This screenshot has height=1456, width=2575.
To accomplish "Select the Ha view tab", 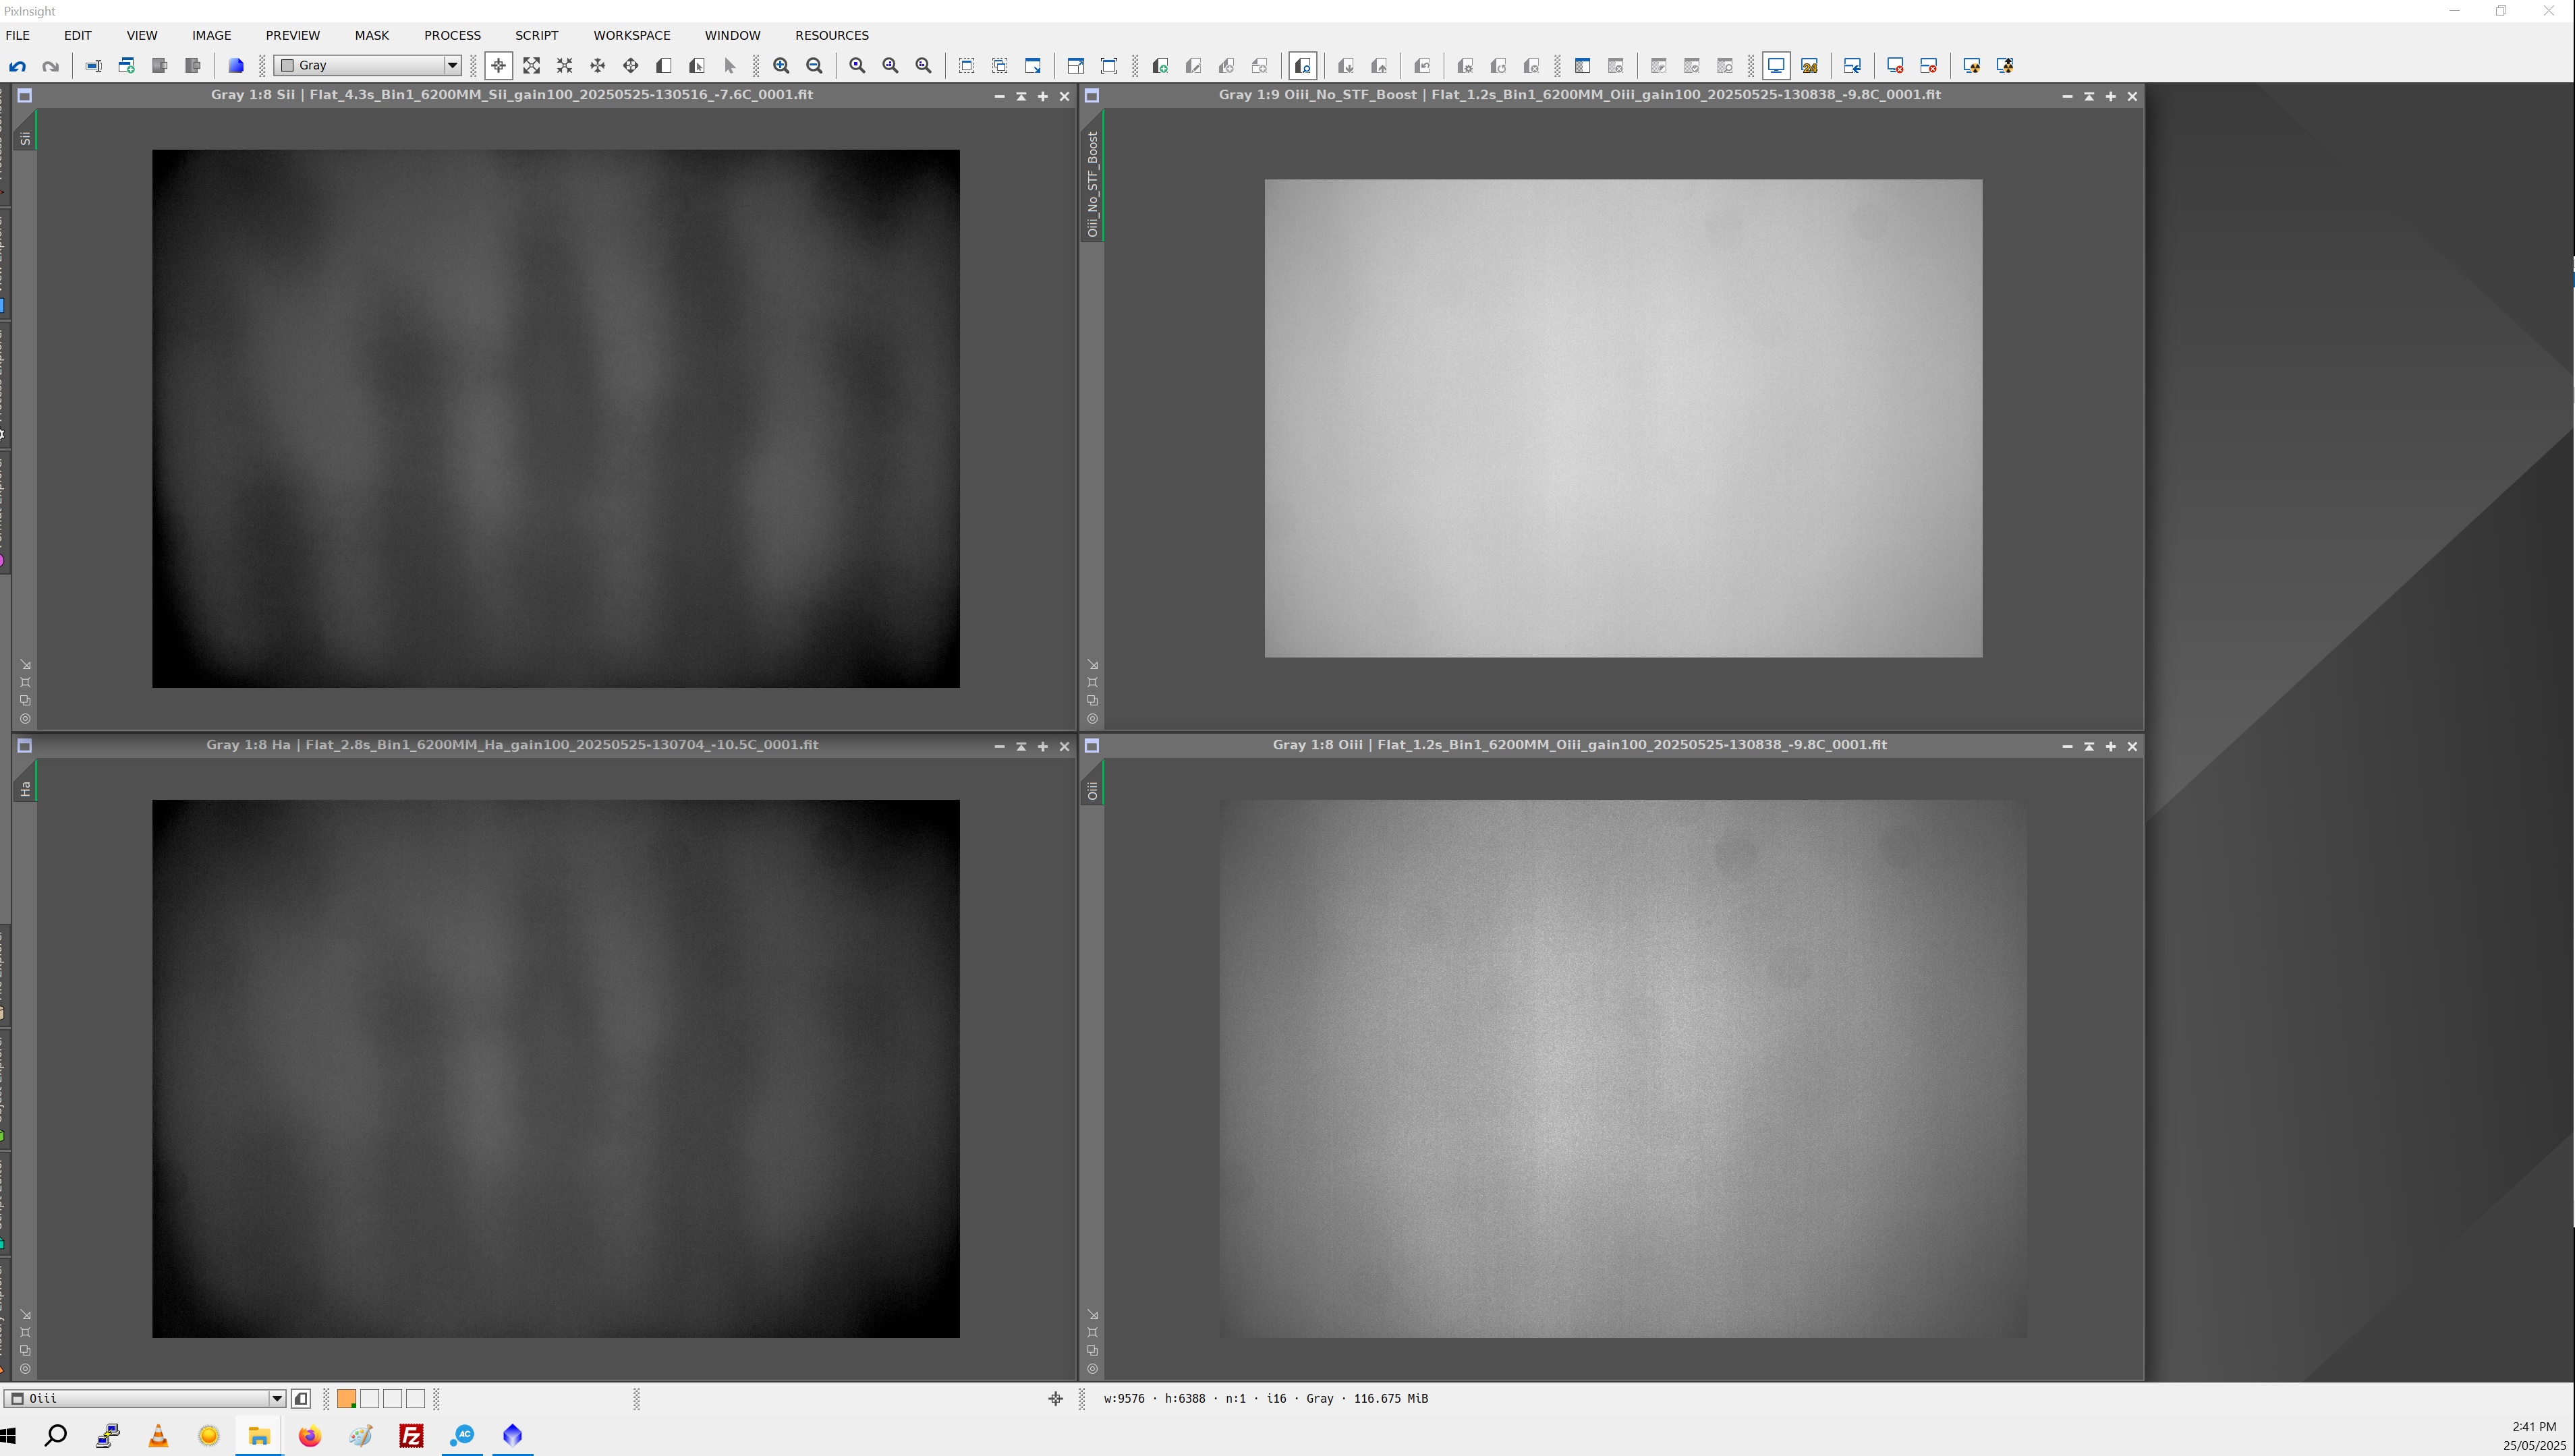I will tap(25, 781).
